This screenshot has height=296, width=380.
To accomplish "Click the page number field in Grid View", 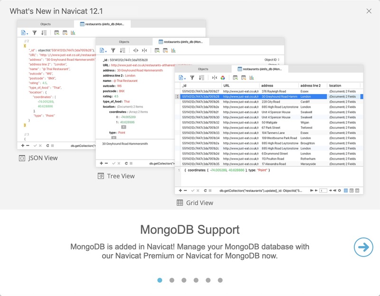I will tap(323, 191).
